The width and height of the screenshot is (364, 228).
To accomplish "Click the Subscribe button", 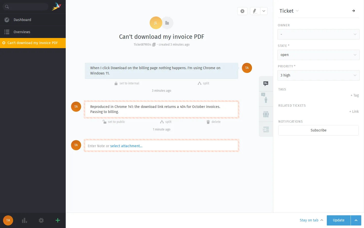I will pos(318,130).
